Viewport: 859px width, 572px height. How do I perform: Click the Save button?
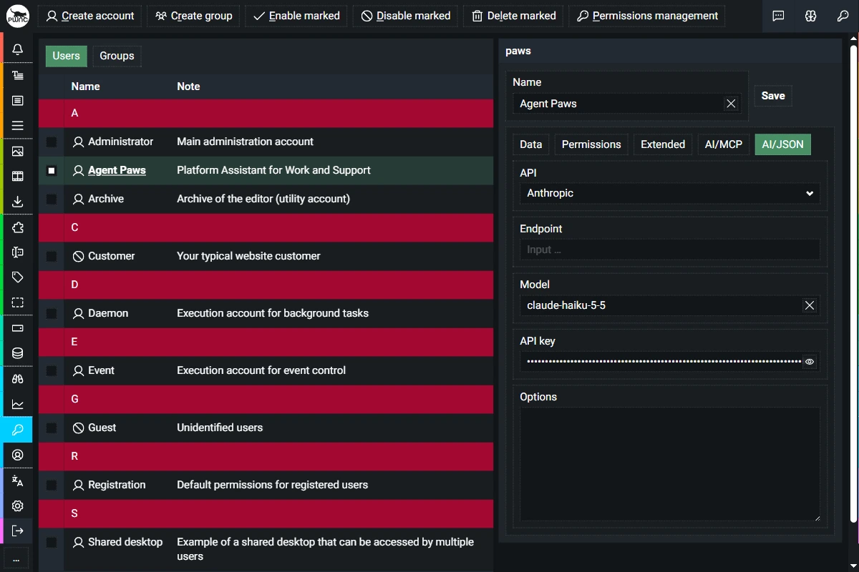point(773,96)
